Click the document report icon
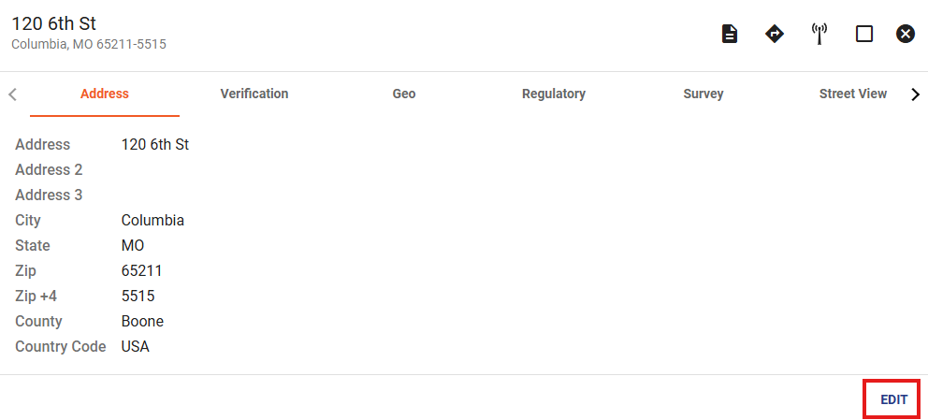 730,34
